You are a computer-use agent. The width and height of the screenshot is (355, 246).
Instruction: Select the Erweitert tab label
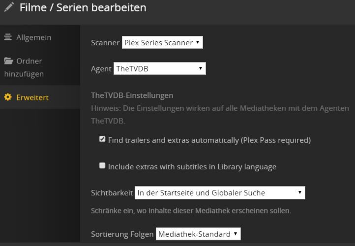tap(32, 97)
